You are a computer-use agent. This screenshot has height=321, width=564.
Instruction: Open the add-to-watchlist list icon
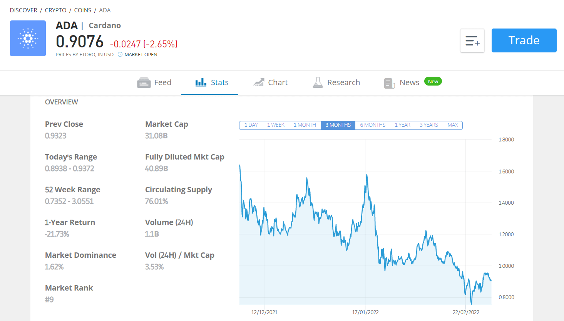[x=472, y=40]
